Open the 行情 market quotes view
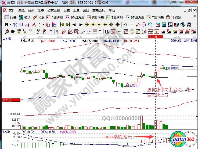Viewport: 198px width, 149px height. tap(11, 17)
